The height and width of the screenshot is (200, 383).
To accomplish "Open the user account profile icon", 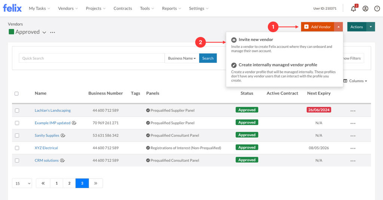I will point(365,9).
